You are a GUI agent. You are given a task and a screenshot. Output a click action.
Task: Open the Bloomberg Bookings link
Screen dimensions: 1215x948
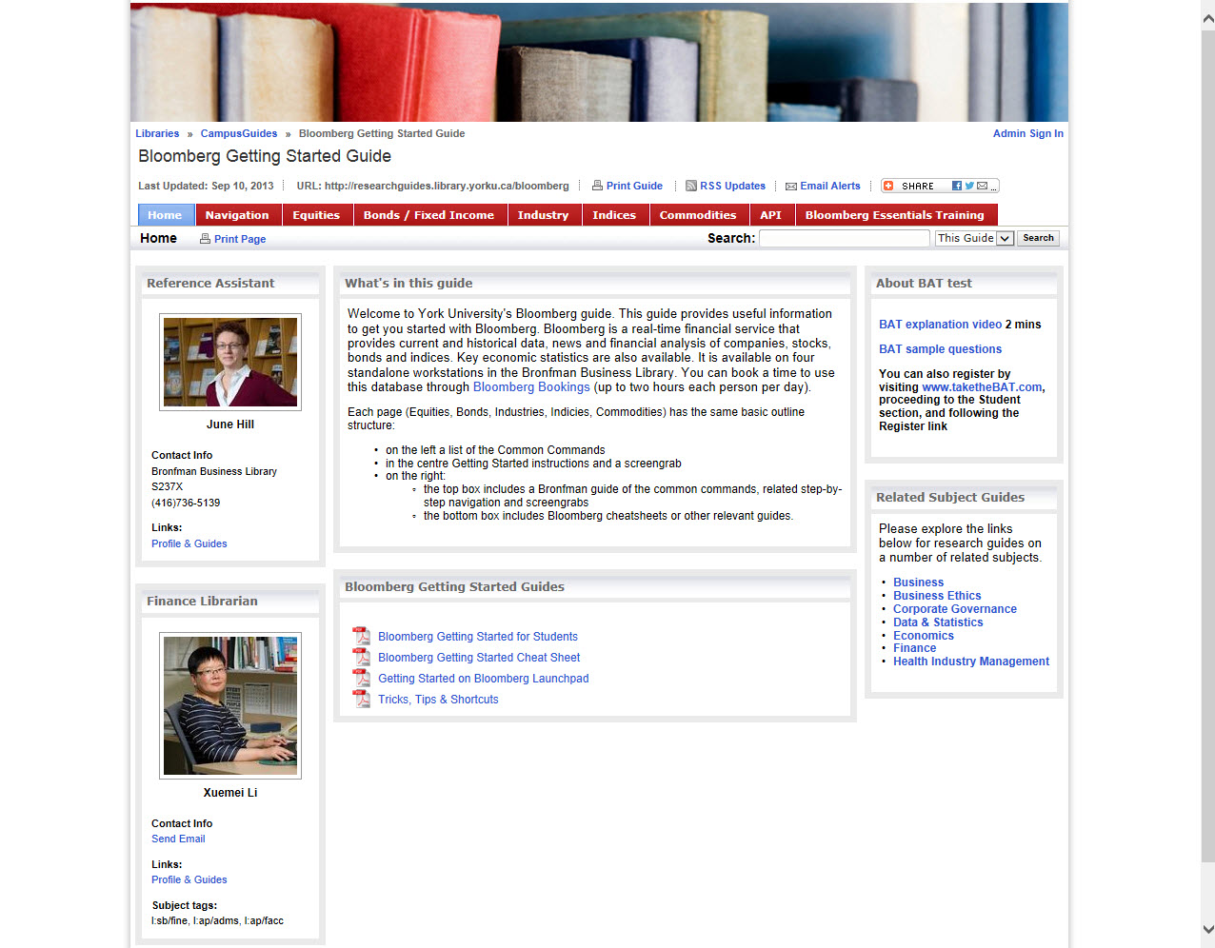[x=531, y=387]
